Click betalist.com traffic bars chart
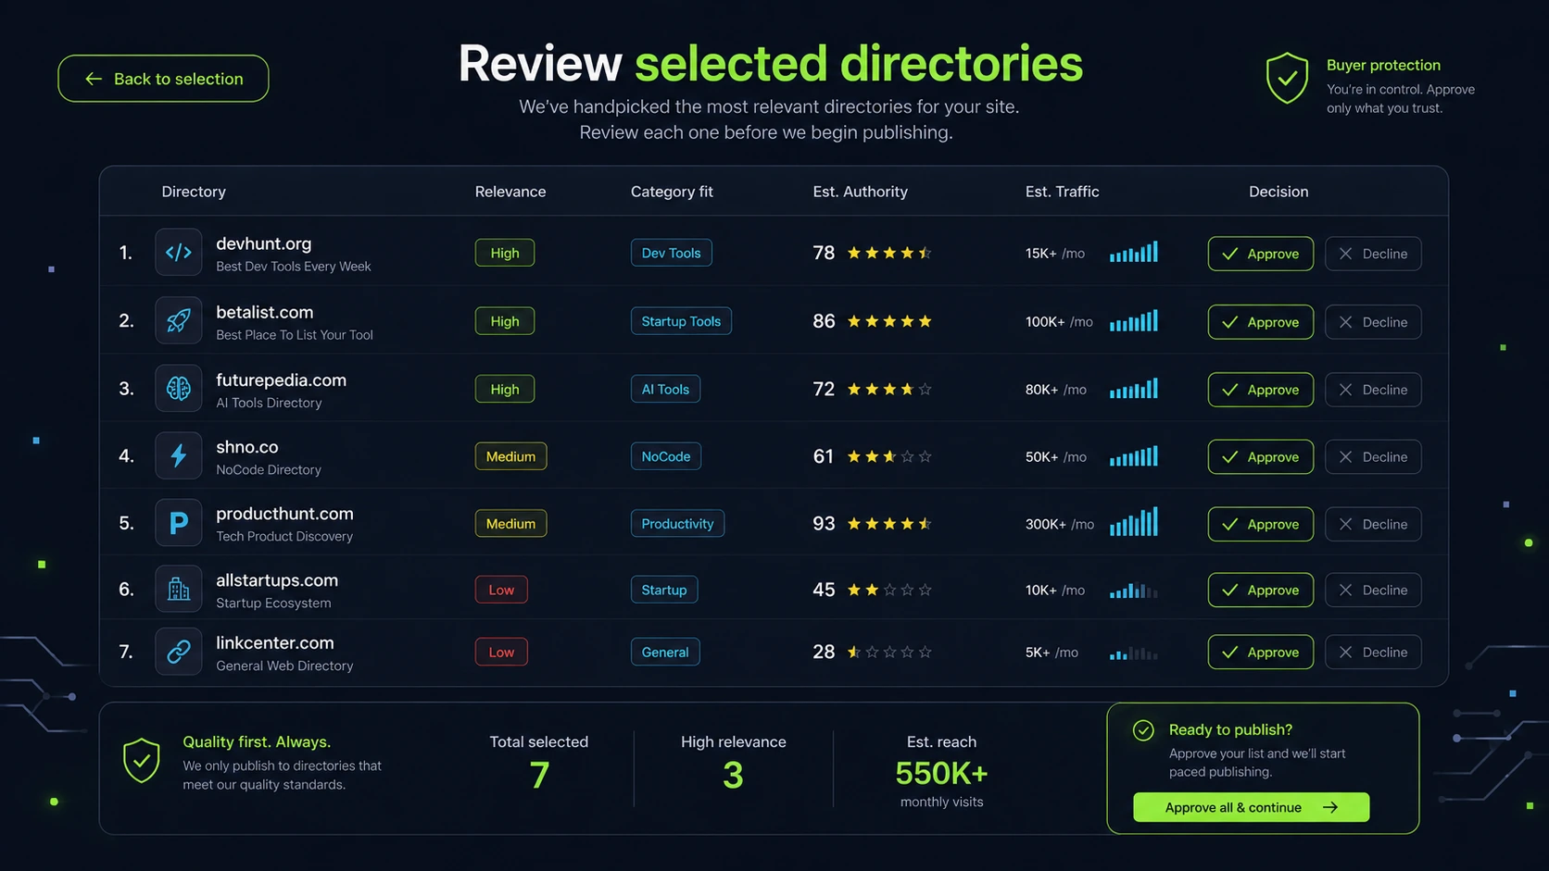 coord(1134,320)
